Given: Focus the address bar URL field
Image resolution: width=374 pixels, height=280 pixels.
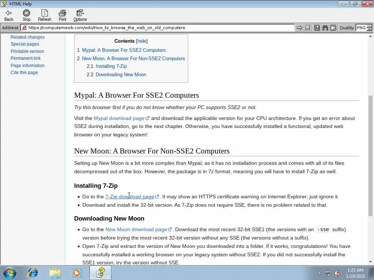Looking at the screenshot, I should click(x=157, y=28).
